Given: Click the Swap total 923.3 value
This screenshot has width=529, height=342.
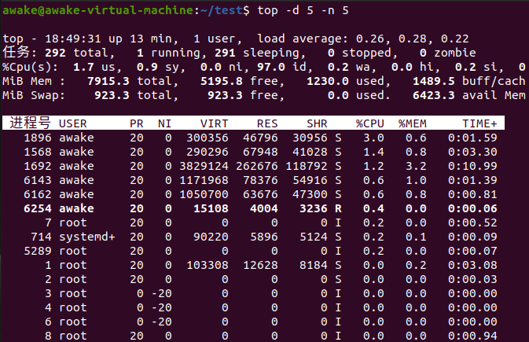Looking at the screenshot, I should 112,95.
